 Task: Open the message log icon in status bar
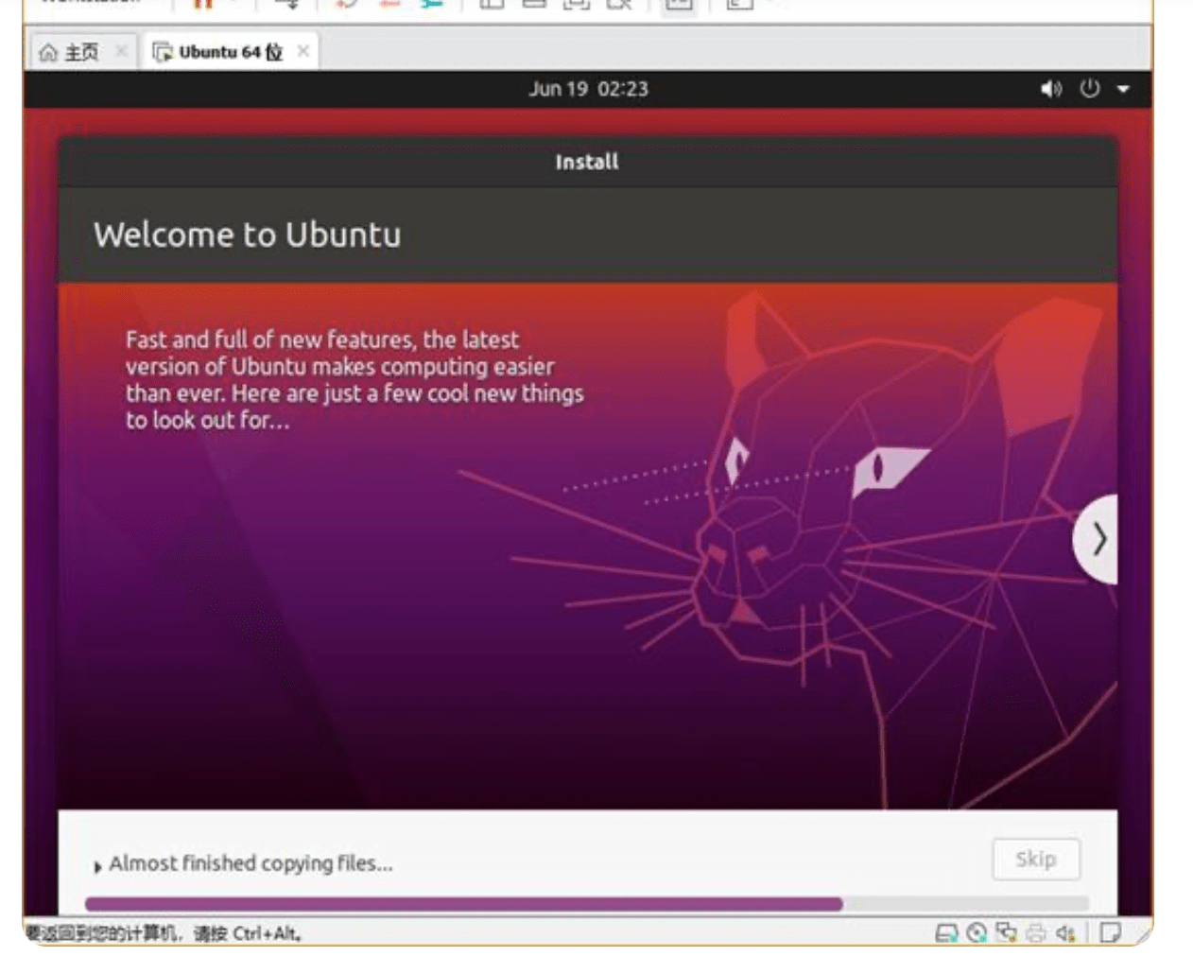pyautogui.click(x=1111, y=933)
